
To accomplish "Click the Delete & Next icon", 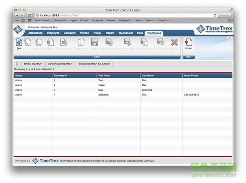I will tap(64, 42).
